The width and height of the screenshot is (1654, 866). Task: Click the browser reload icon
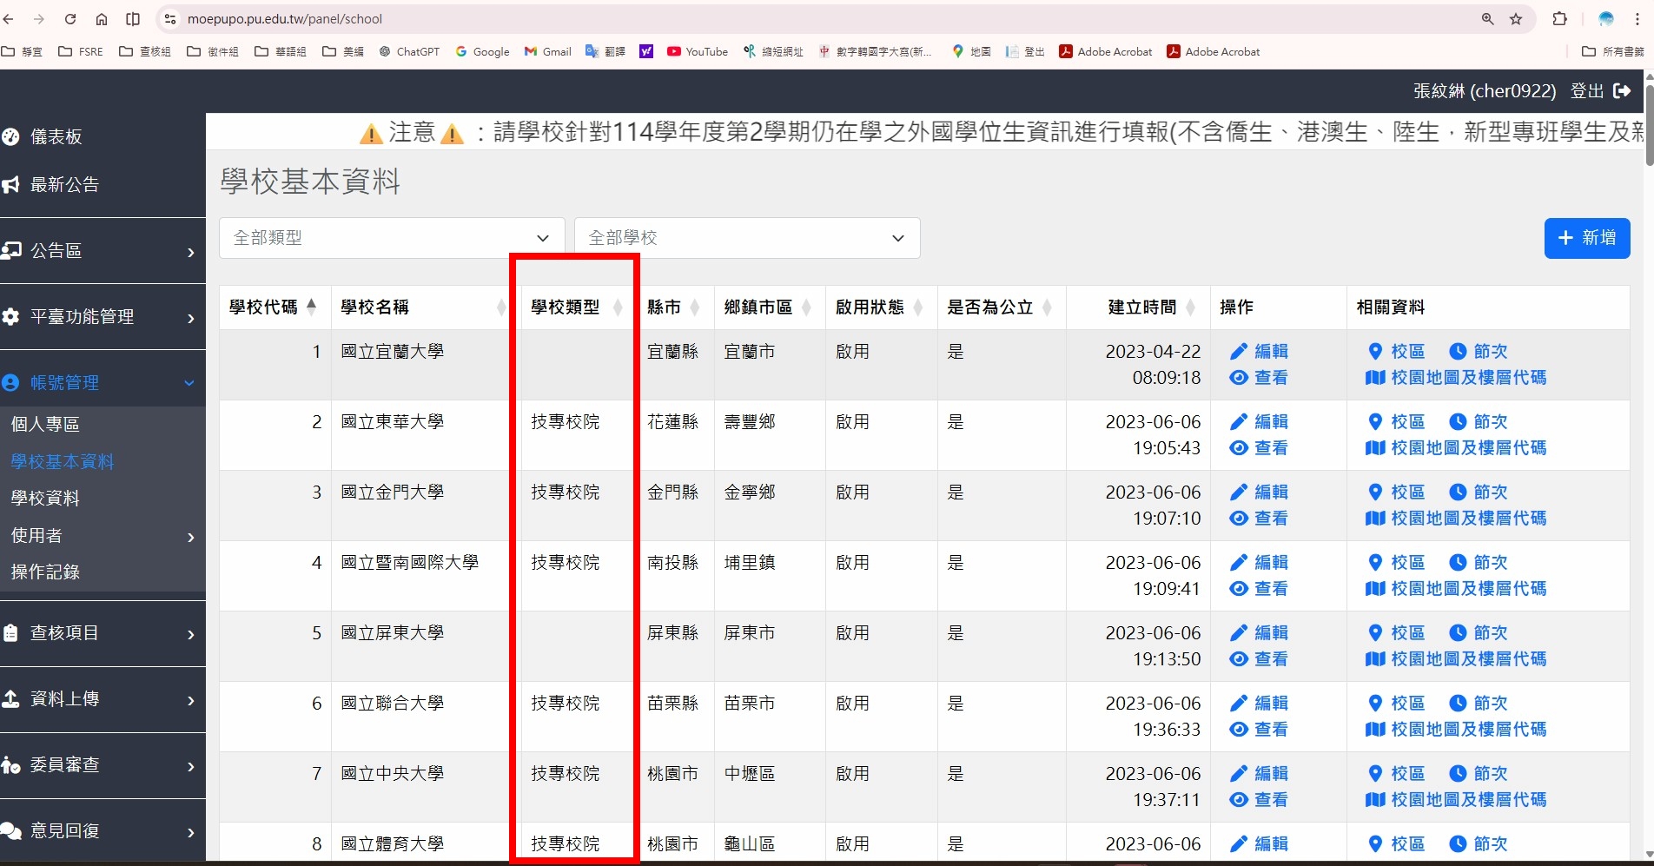click(x=70, y=19)
